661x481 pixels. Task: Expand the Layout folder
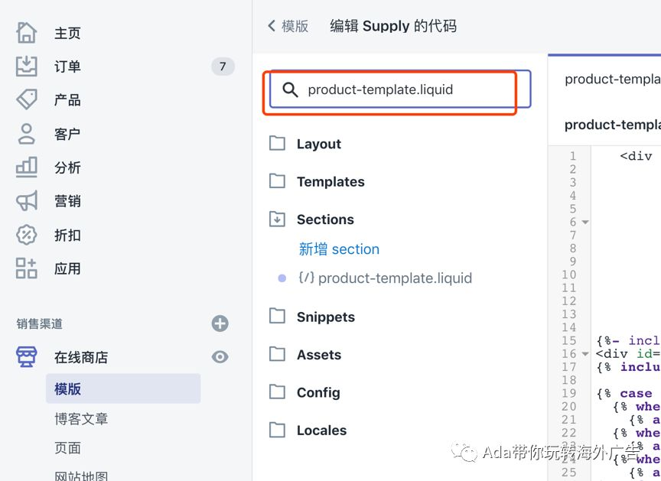304,144
